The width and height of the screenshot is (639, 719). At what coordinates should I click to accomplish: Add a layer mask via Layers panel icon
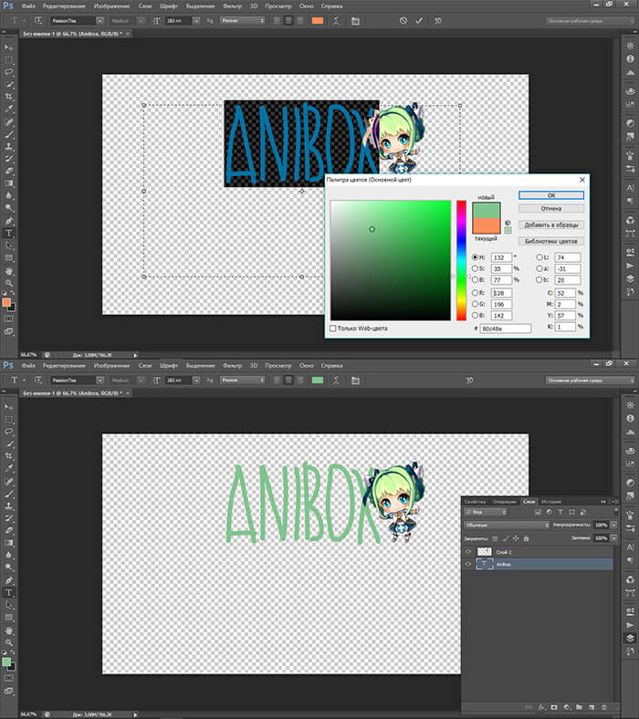pos(554,706)
